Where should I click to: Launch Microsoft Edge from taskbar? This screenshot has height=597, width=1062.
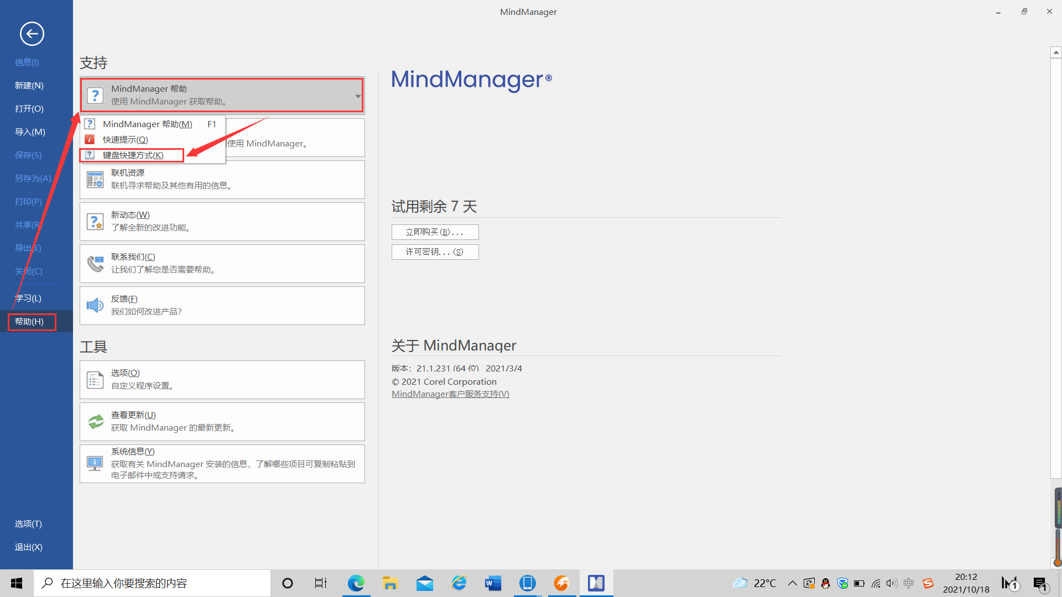356,583
